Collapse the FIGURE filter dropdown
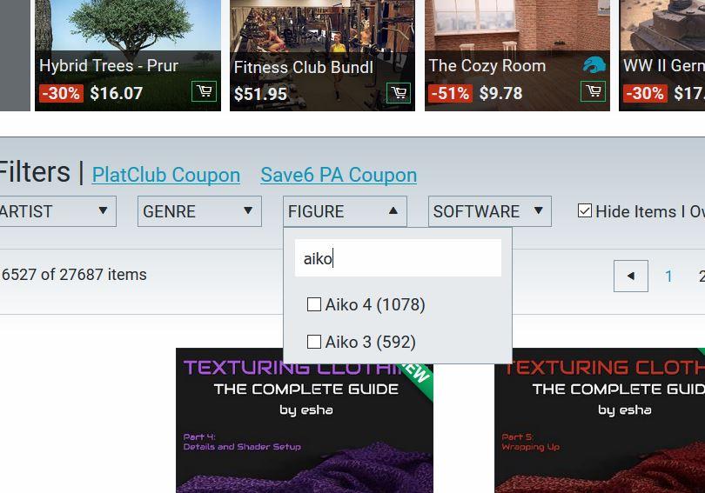This screenshot has height=493, width=705. 345,211
